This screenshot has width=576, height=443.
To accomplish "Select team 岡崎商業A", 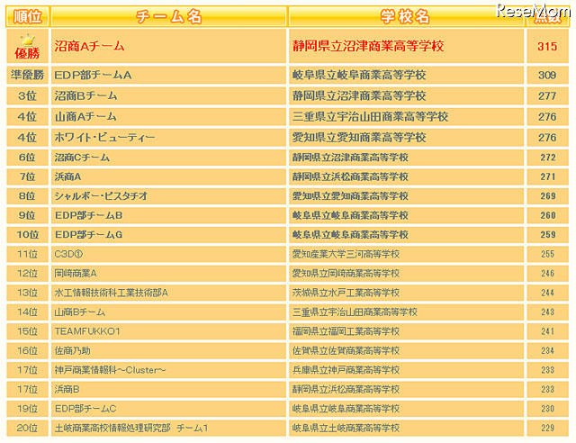I will [76, 274].
